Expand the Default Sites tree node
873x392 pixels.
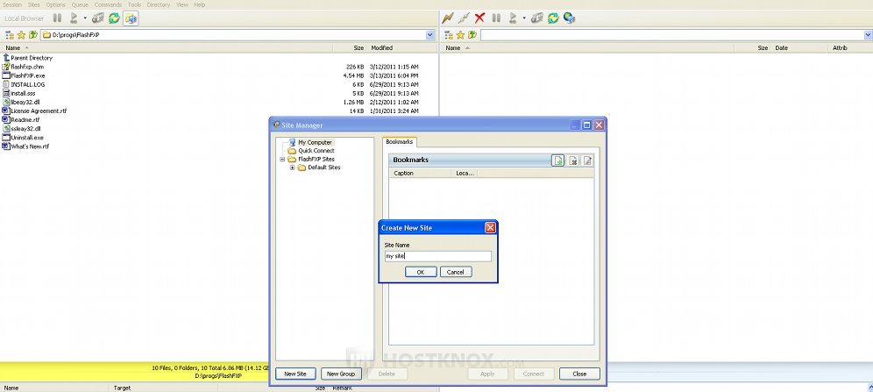(x=292, y=167)
